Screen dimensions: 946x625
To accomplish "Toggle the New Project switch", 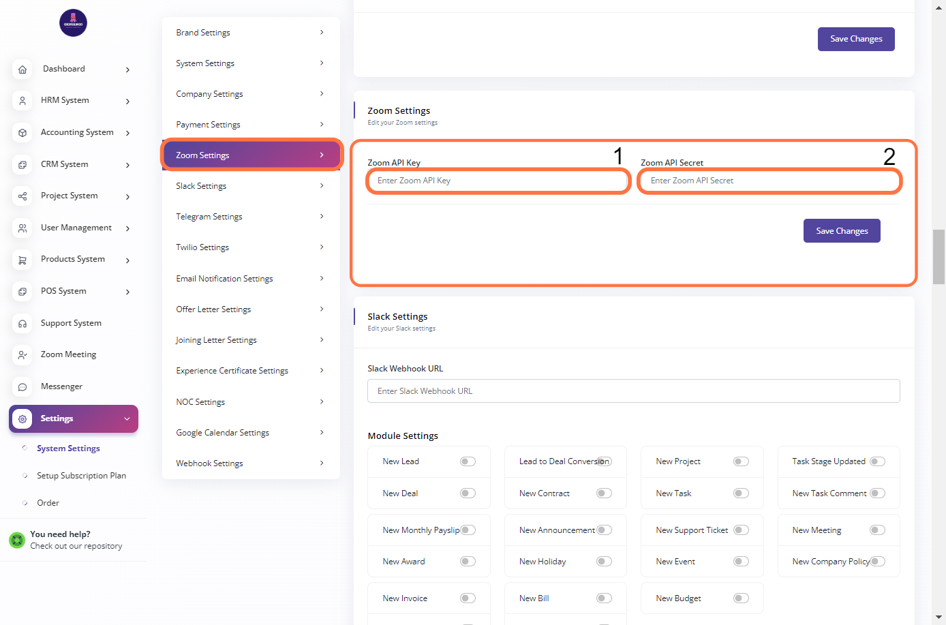I will click(x=741, y=461).
